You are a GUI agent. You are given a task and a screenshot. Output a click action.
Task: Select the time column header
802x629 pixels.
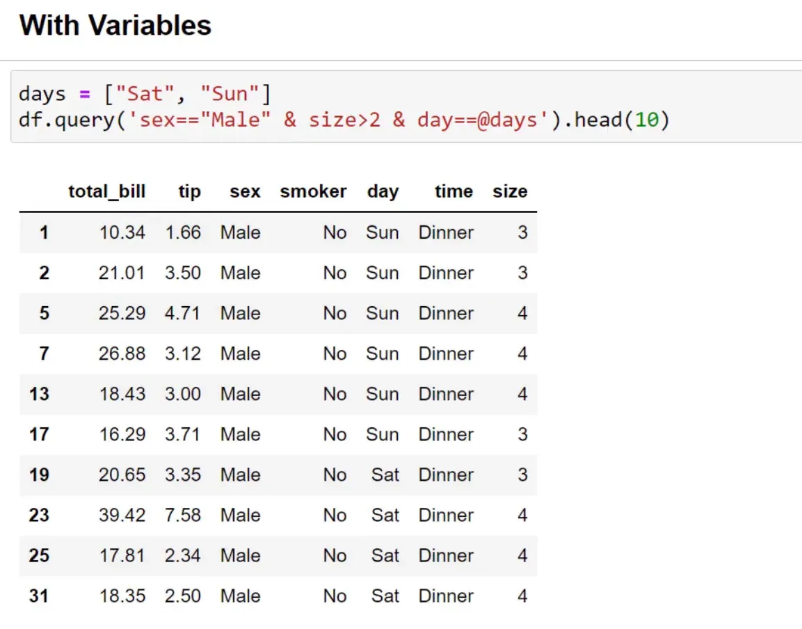454,191
